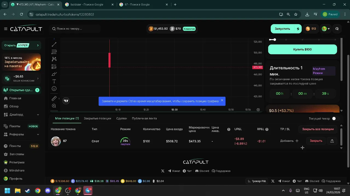Click Добавить TP/SL for token 67
This screenshot has height=196, width=350.
(289, 141)
